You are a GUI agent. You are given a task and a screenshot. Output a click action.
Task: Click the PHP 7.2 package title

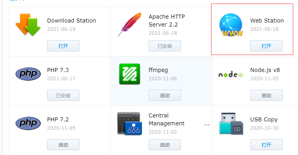pos(58,119)
